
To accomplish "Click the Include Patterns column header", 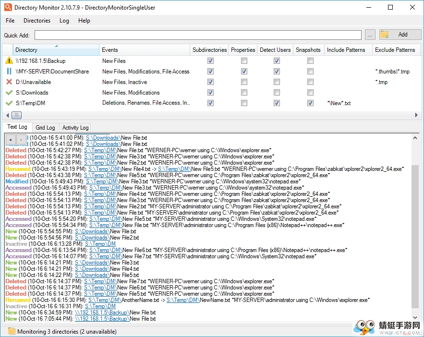I will pyautogui.click(x=348, y=50).
